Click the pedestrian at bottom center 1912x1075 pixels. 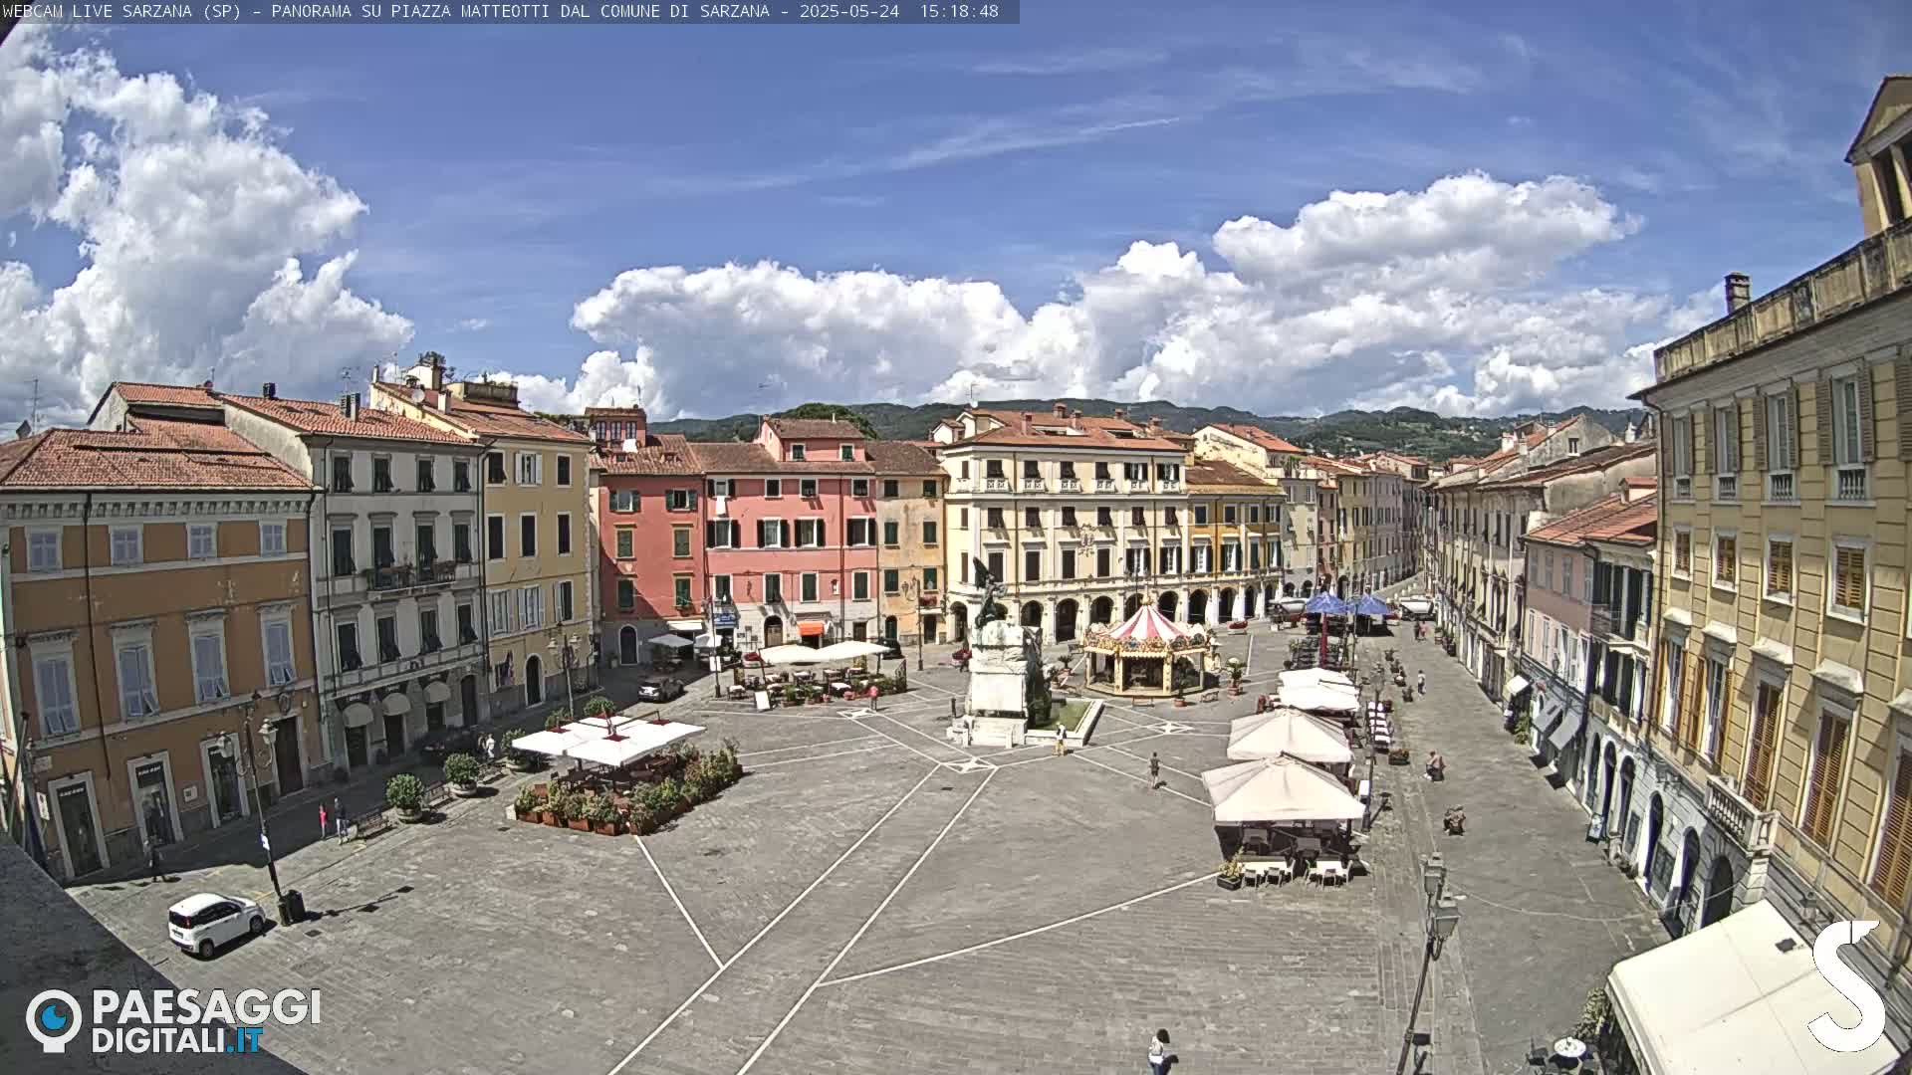tap(1158, 1050)
